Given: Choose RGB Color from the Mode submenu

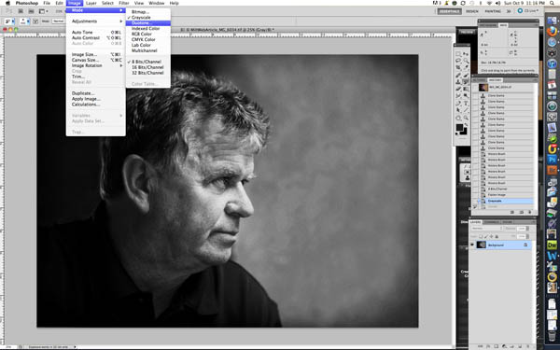Looking at the screenshot, I should pos(142,34).
